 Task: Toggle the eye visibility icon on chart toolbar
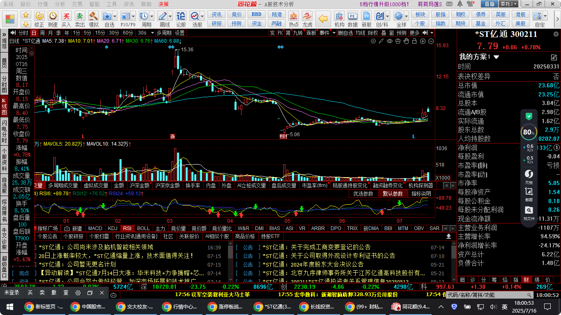(390, 41)
